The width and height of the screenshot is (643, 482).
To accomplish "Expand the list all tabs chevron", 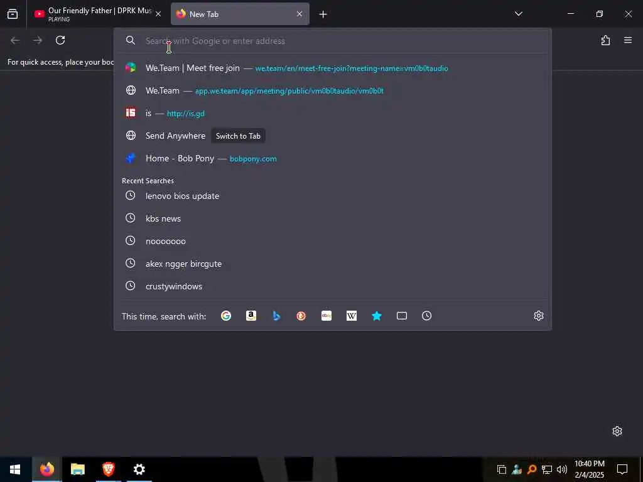I will coord(518,14).
